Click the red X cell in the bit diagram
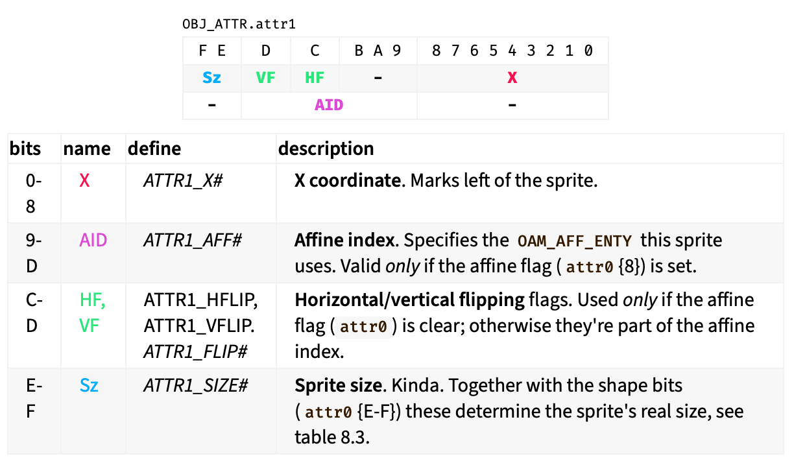Image resolution: width=794 pixels, height=463 pixels. click(x=512, y=78)
